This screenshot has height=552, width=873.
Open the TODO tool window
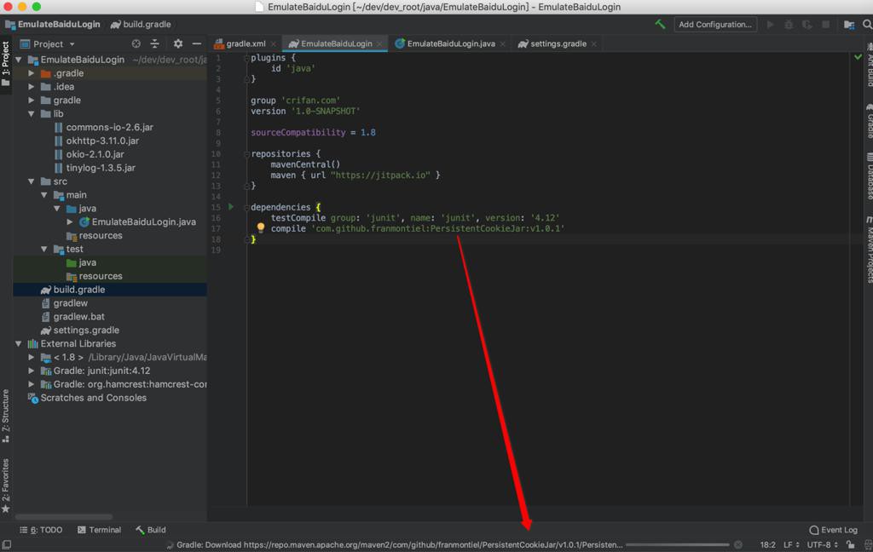coord(41,530)
